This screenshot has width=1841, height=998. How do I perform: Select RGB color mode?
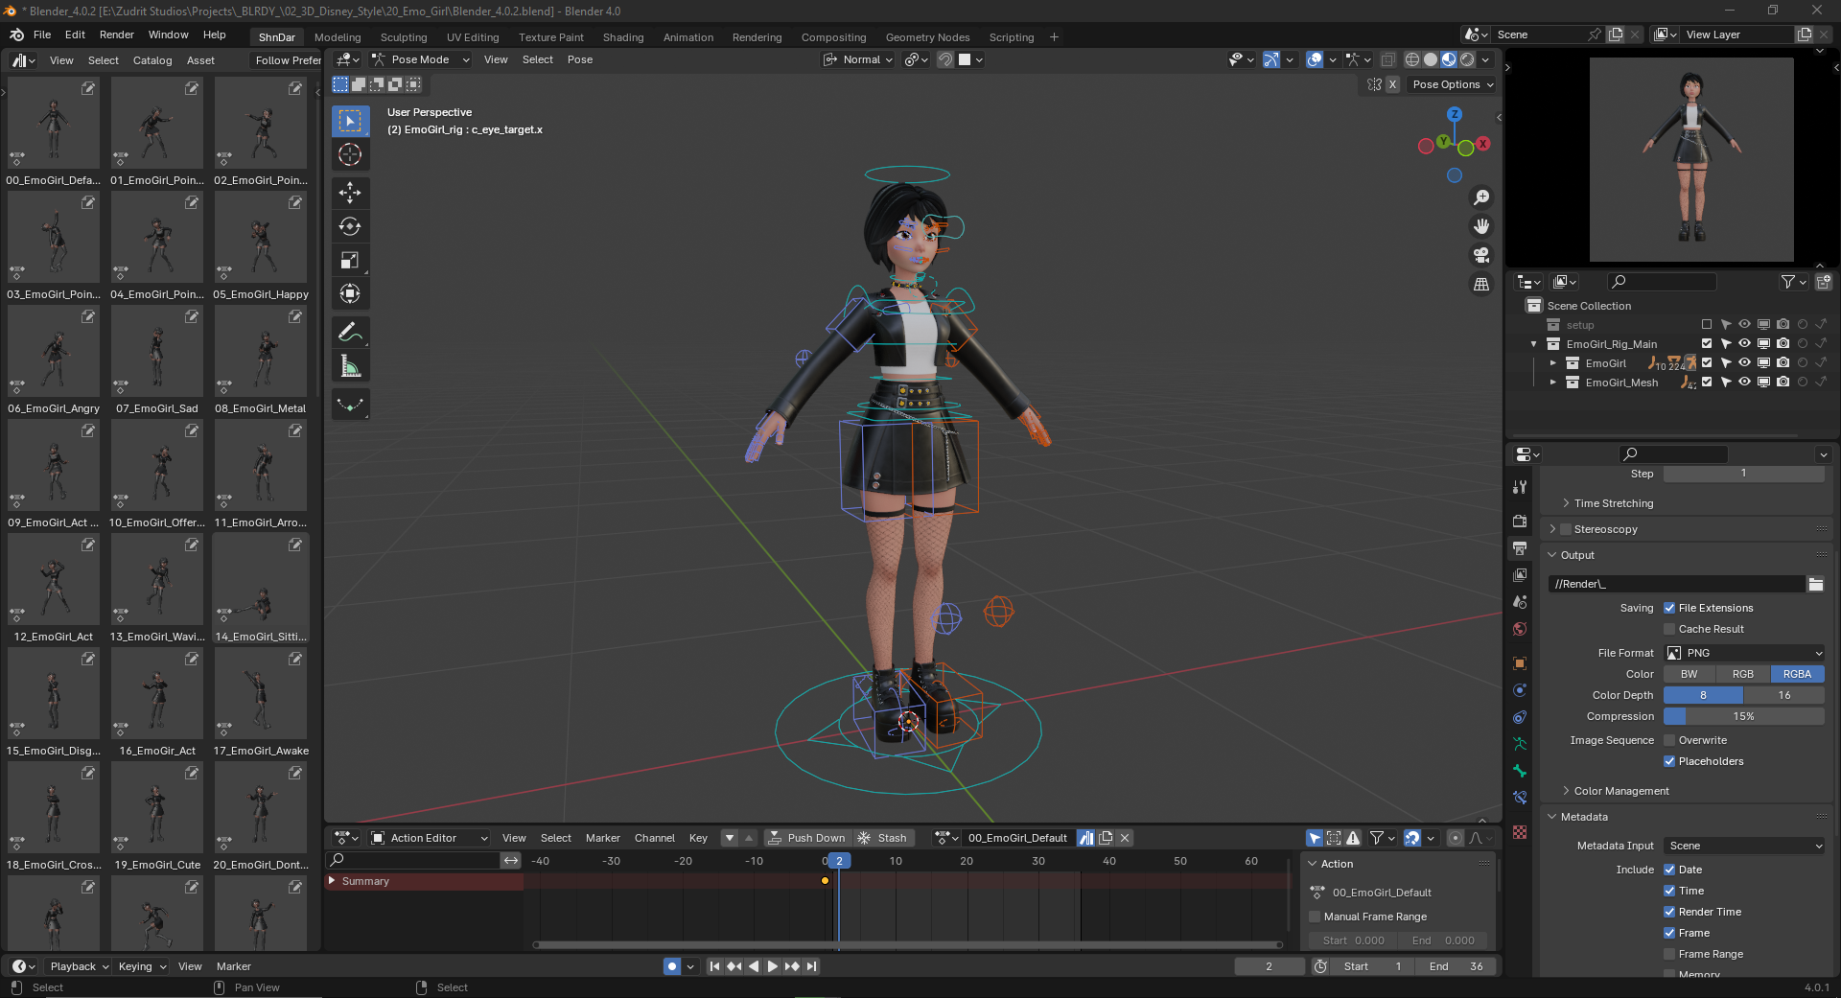coord(1743,674)
